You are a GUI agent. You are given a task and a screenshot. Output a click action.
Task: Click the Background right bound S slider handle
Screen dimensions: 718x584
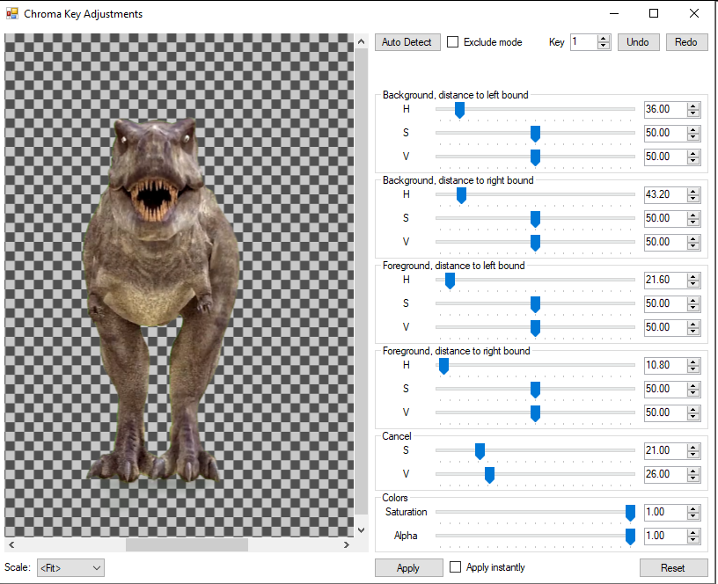coord(535,219)
